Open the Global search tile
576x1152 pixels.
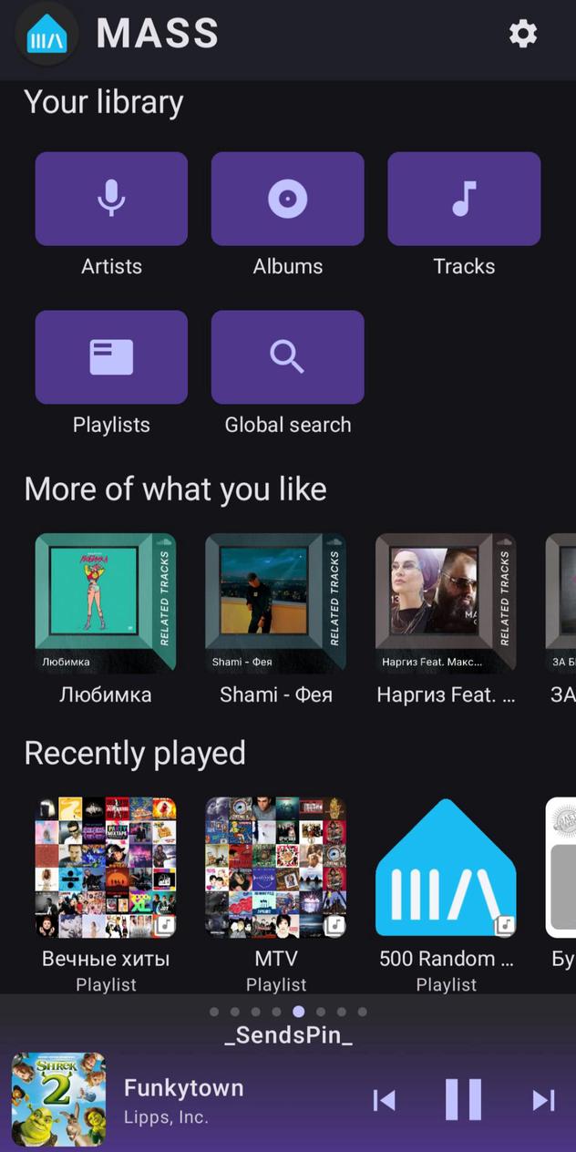click(x=287, y=357)
